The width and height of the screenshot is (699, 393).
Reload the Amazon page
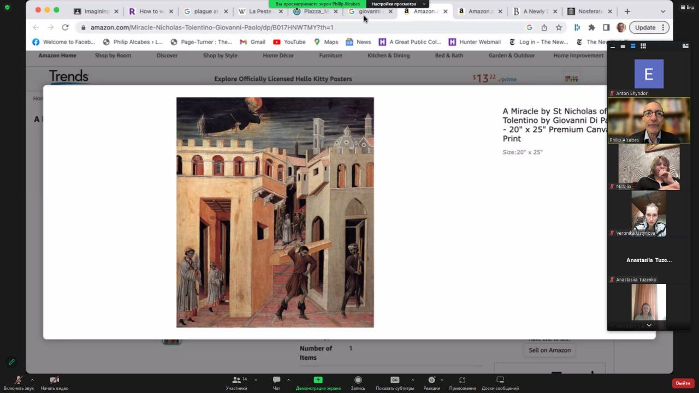[65, 27]
